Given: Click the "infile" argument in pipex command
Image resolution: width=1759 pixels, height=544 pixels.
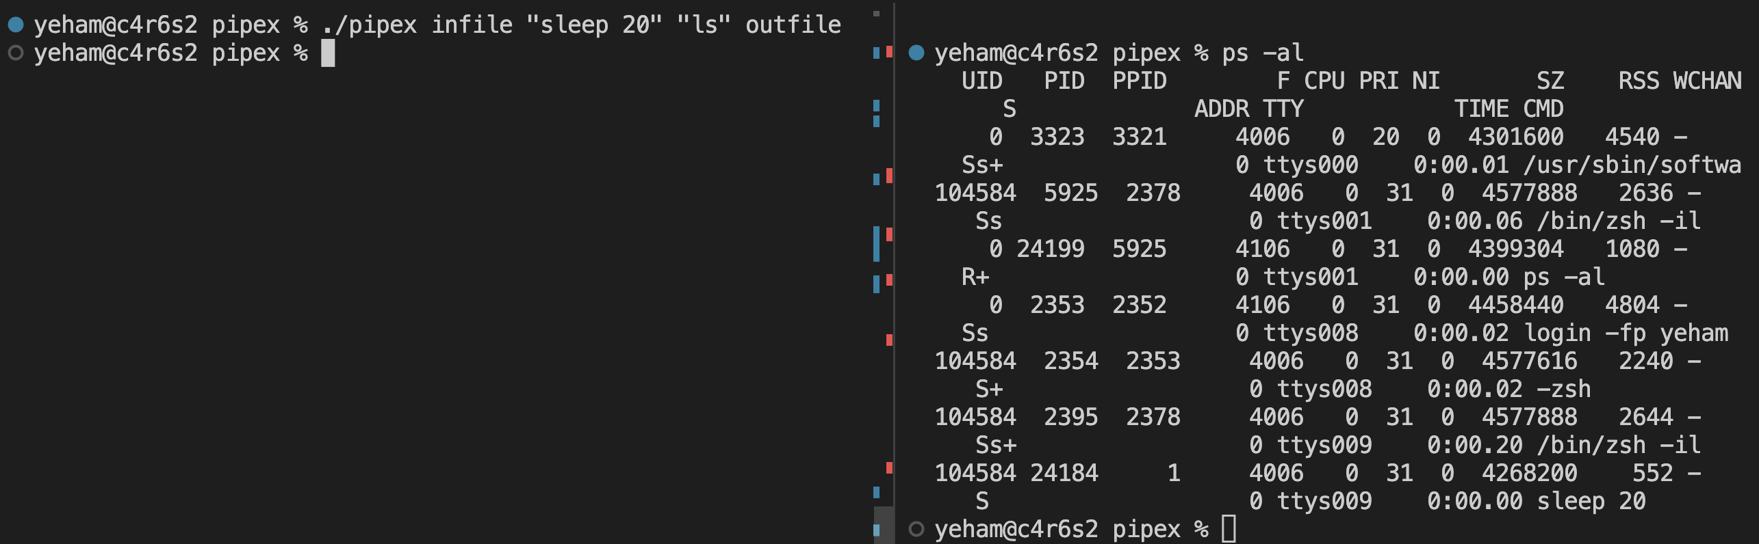Looking at the screenshot, I should [x=472, y=25].
